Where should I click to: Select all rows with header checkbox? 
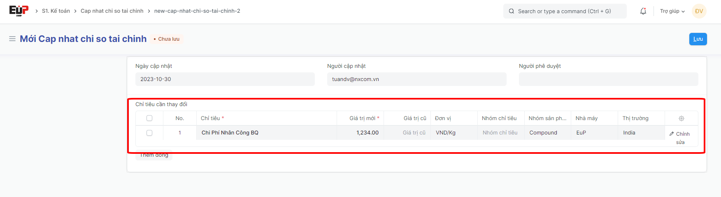(x=149, y=118)
